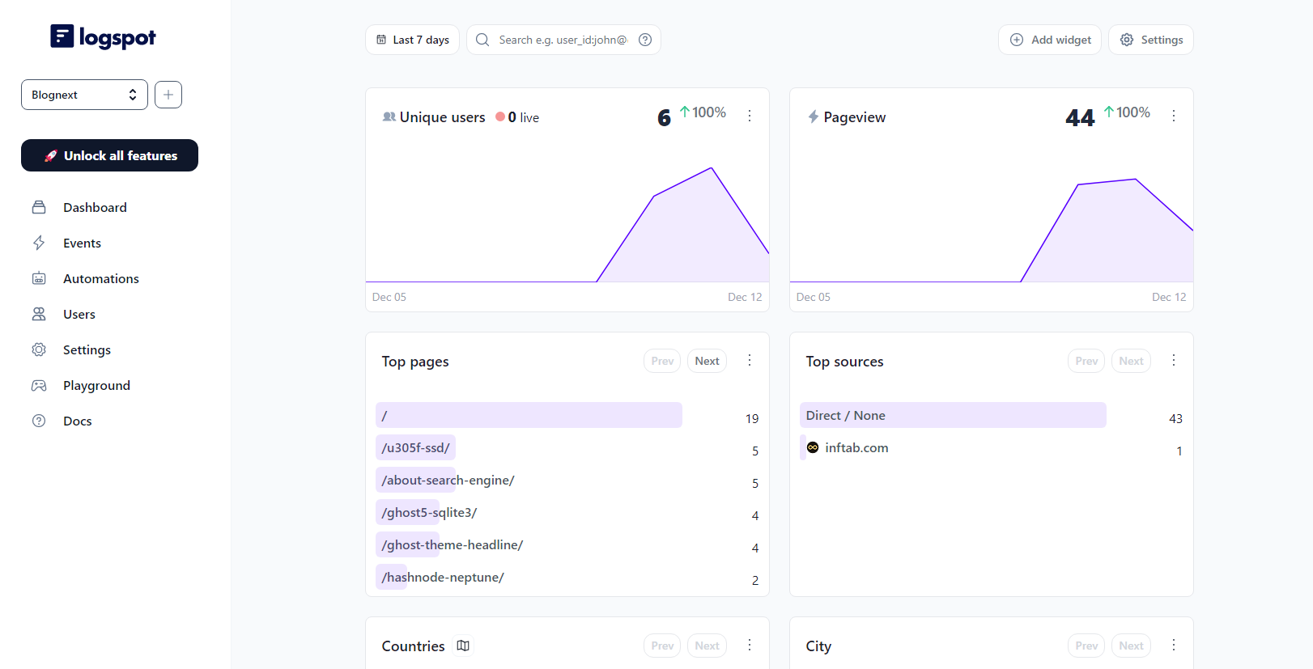Open the Last 7 days date range
This screenshot has width=1313, height=669.
(413, 40)
